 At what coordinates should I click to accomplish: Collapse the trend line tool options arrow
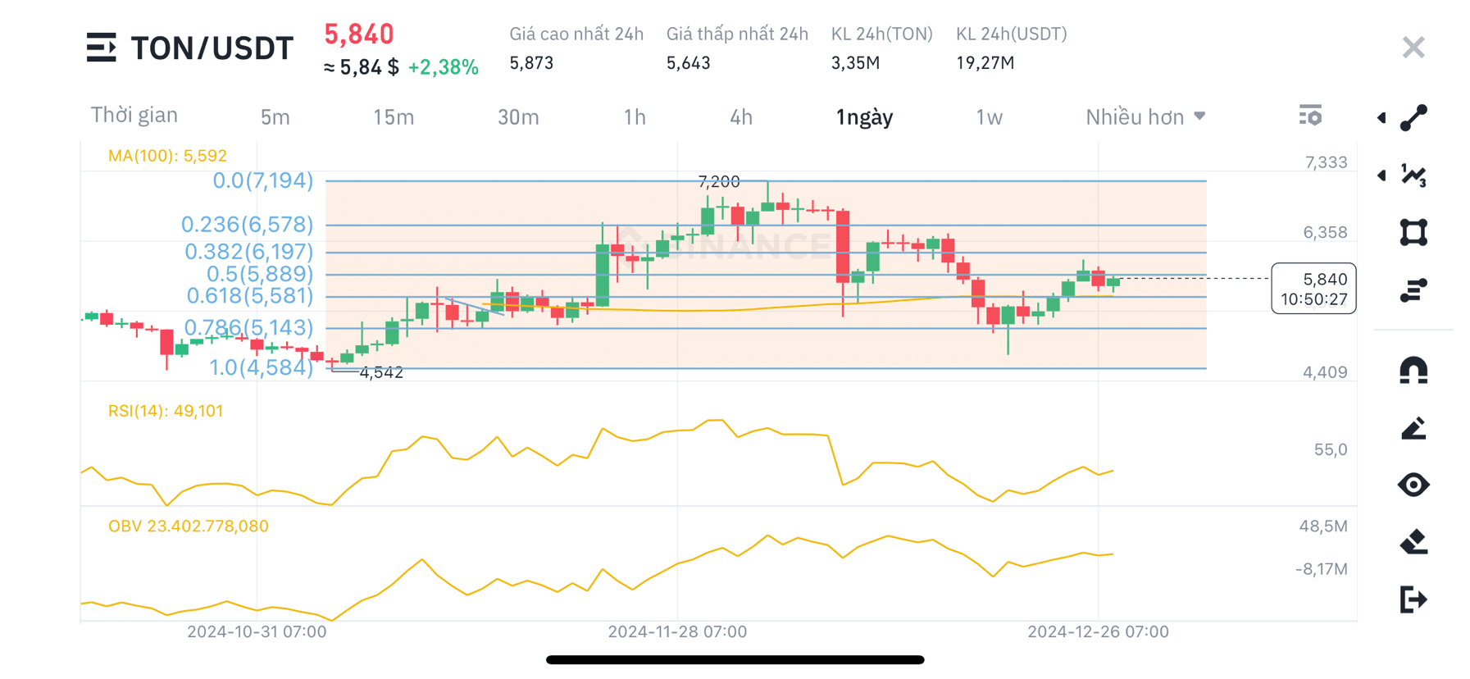[1381, 117]
